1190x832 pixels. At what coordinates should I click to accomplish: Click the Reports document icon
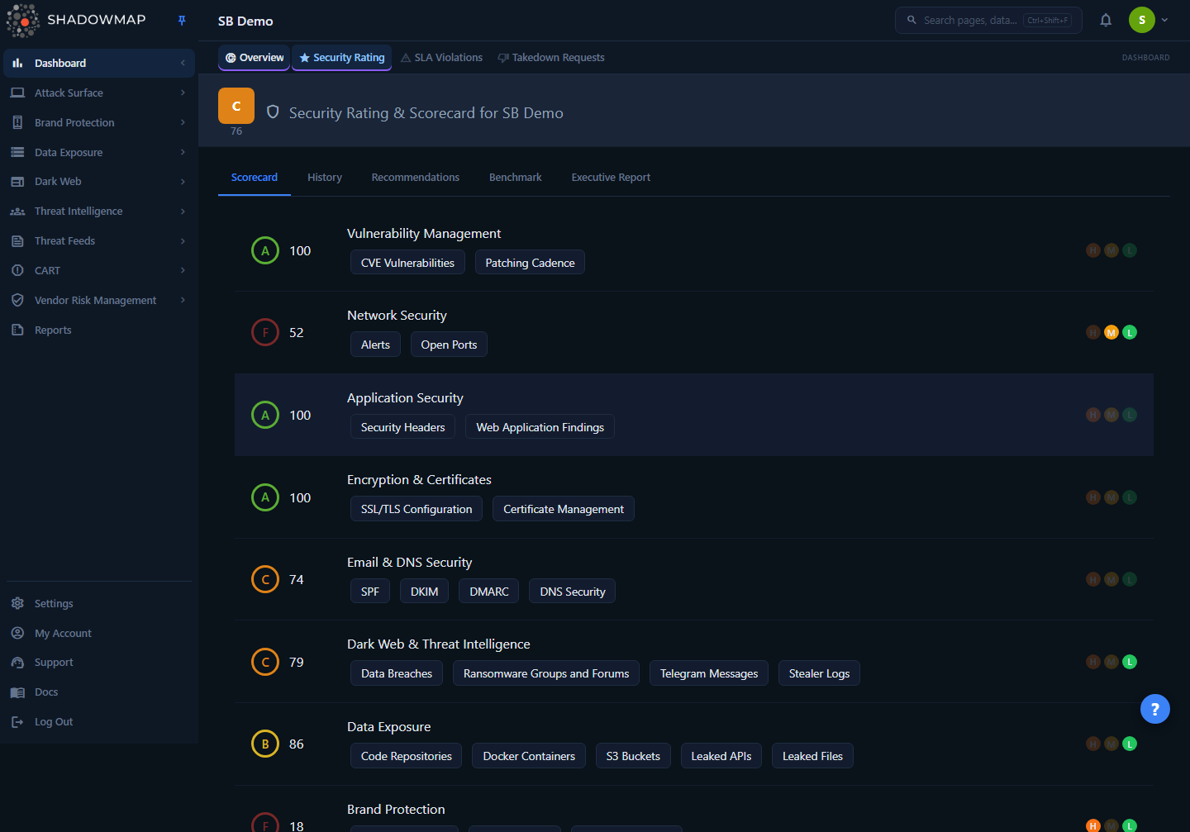17,330
